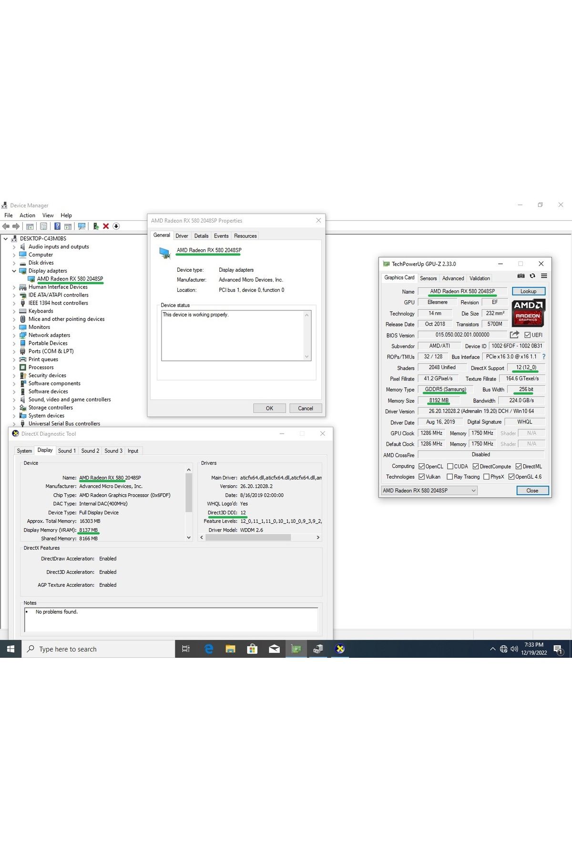Viewport: 572px width, 858px height.
Task: Click the volume speaker tray icon
Action: click(514, 649)
